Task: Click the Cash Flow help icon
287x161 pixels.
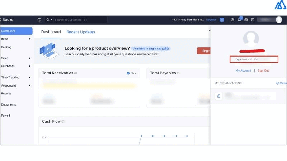Action: [63, 121]
